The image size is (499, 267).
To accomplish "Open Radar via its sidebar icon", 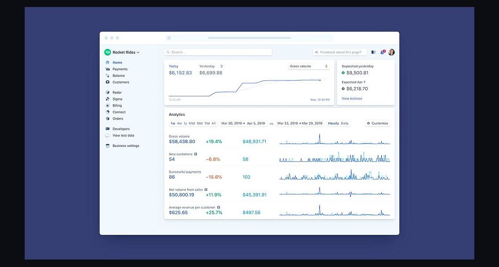I will (x=108, y=92).
